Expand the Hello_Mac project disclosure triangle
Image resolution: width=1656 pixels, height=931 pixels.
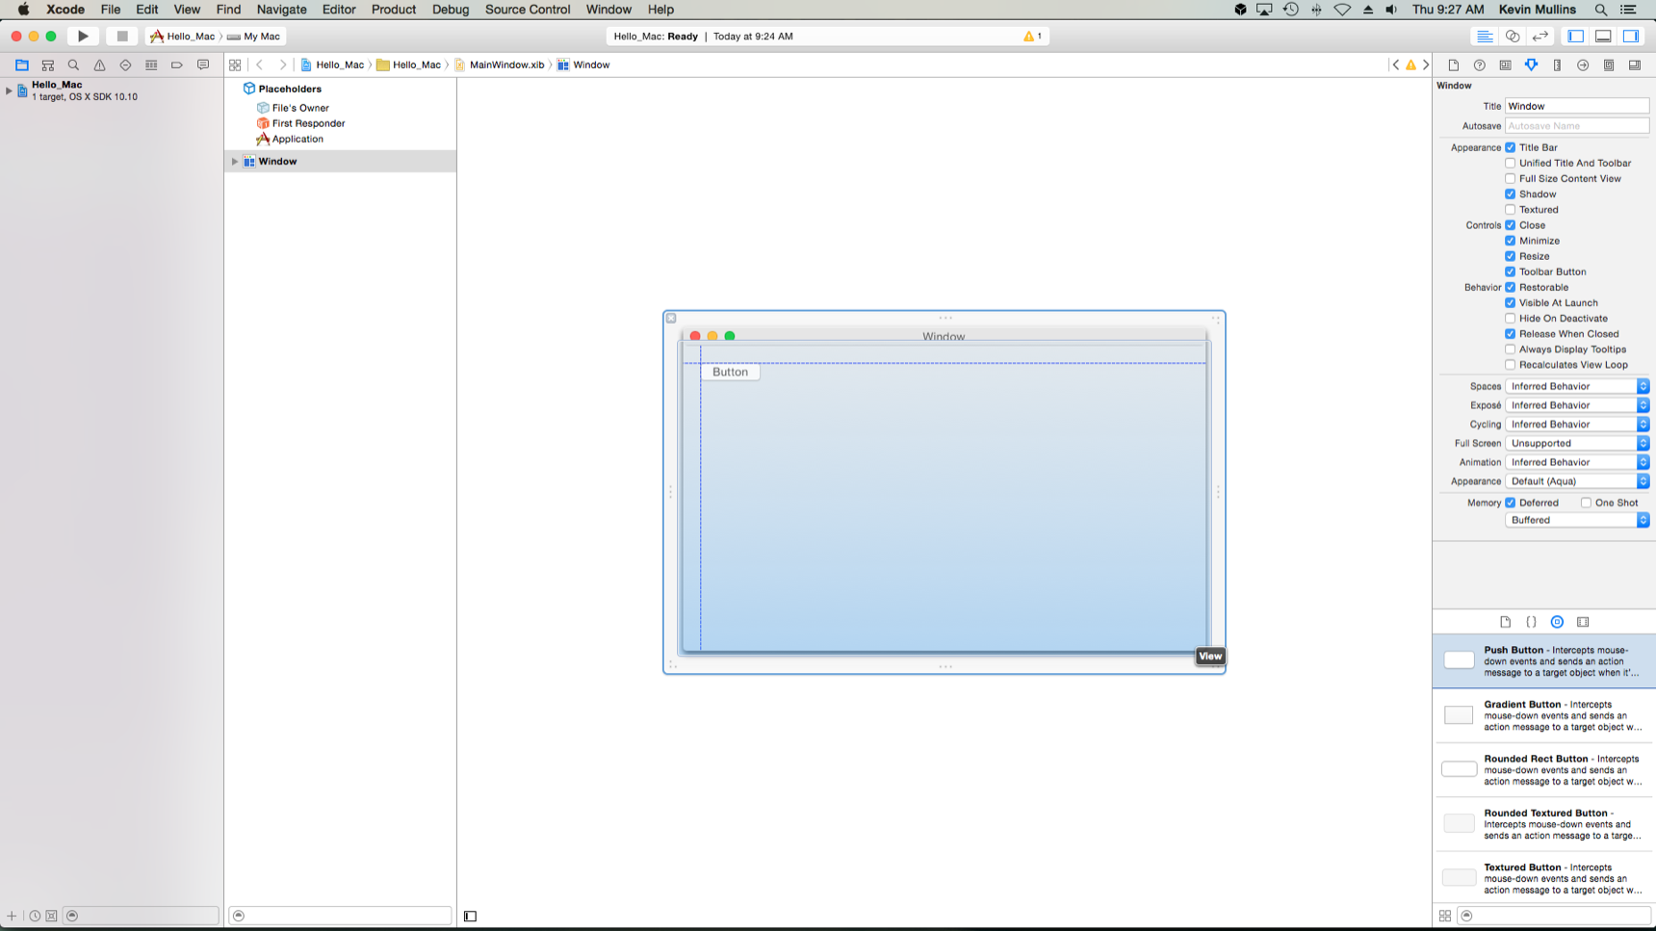point(9,91)
